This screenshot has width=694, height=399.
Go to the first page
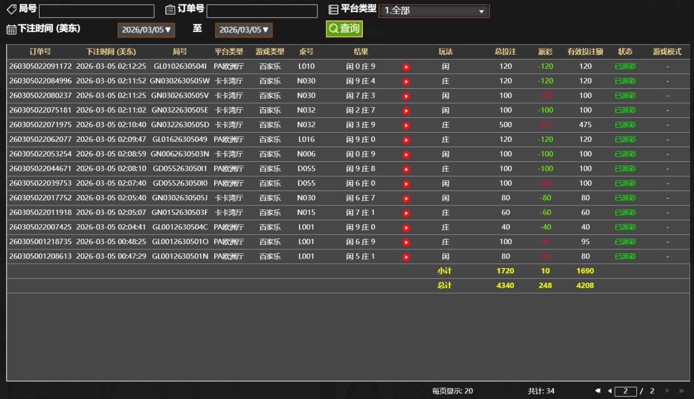coord(598,391)
